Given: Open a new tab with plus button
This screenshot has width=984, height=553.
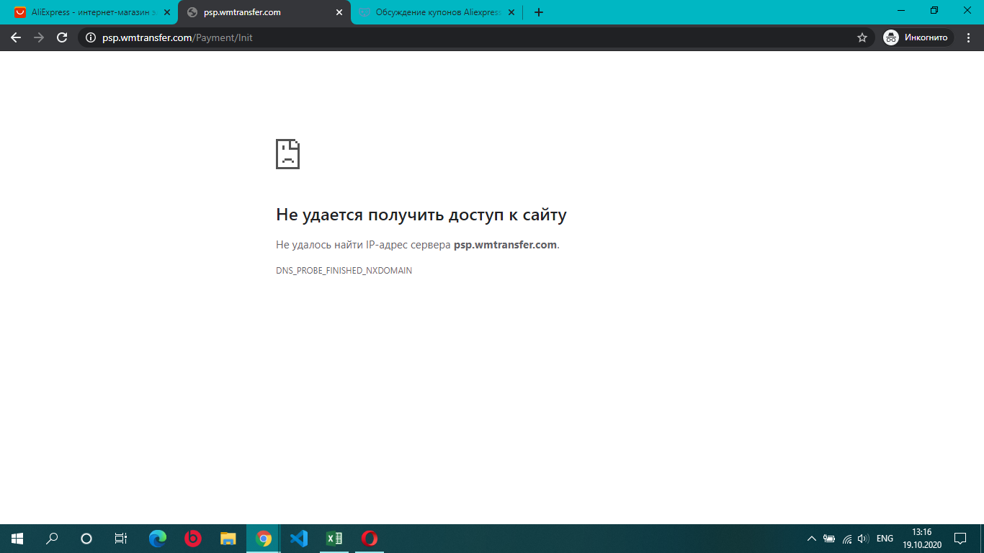Looking at the screenshot, I should [539, 12].
